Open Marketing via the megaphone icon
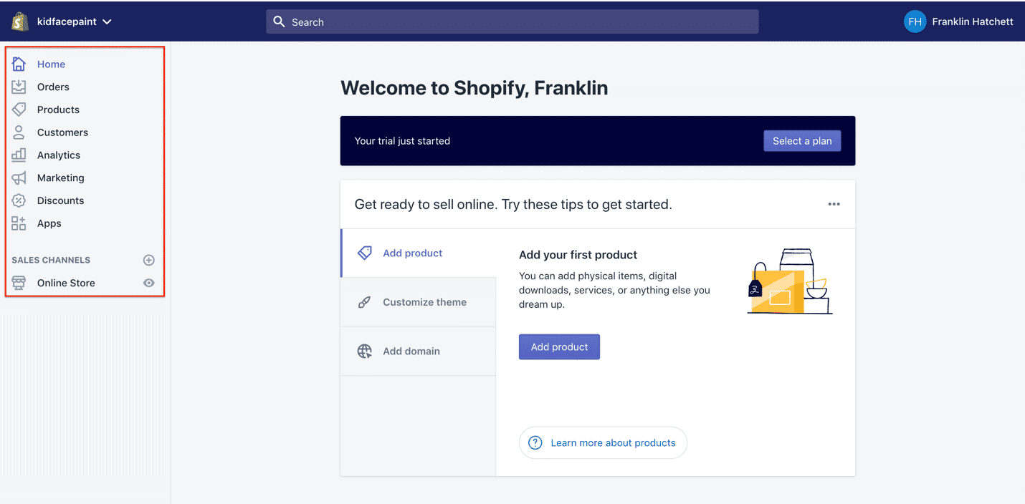The image size is (1025, 504). [19, 178]
